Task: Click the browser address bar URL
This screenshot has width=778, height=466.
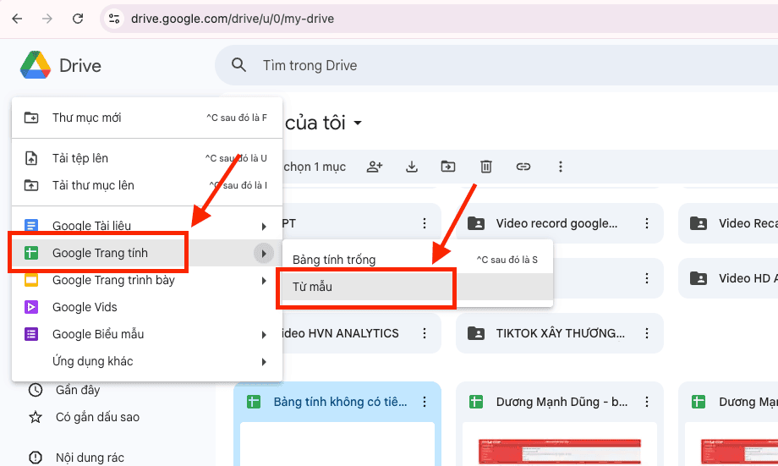Action: pyautogui.click(x=233, y=19)
